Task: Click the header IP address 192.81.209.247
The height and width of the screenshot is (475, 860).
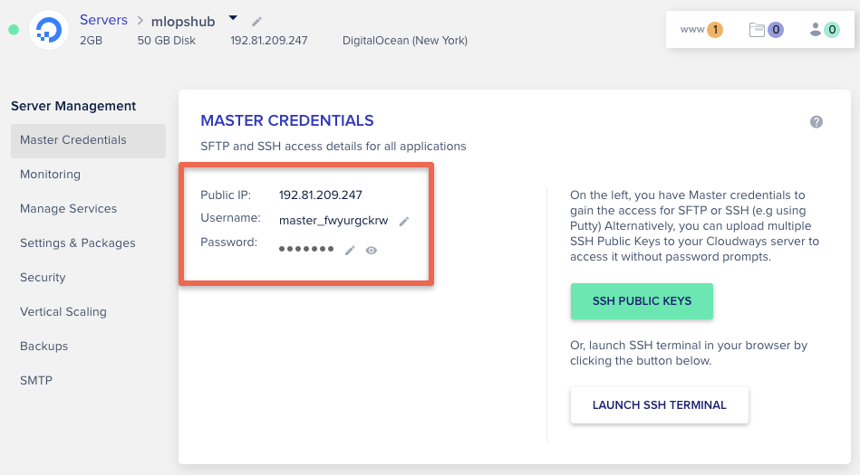Action: pos(269,41)
